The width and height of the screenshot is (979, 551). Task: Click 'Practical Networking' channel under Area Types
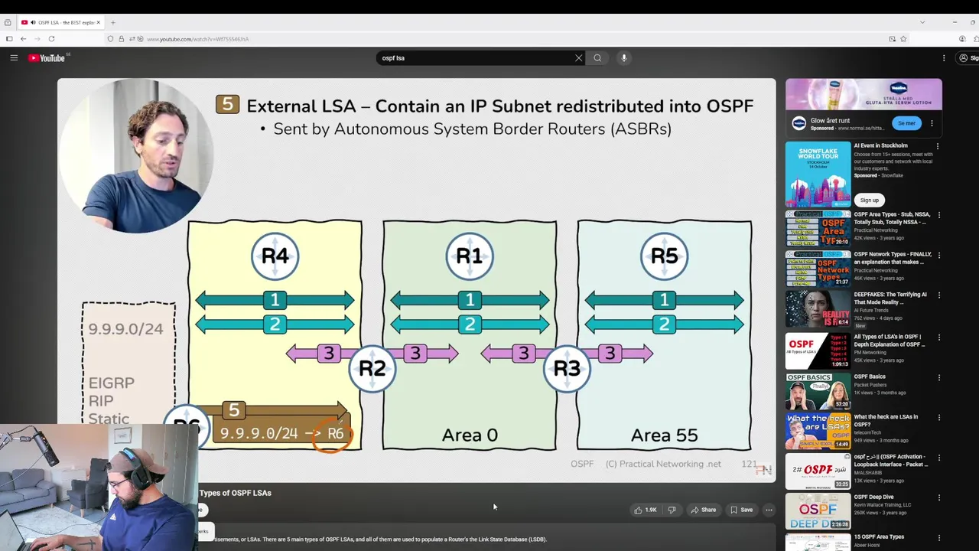coord(876,230)
